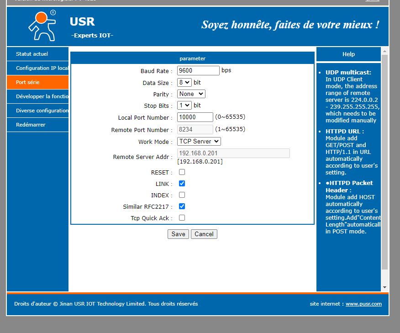Open Configuration IP local menu

coord(37,68)
